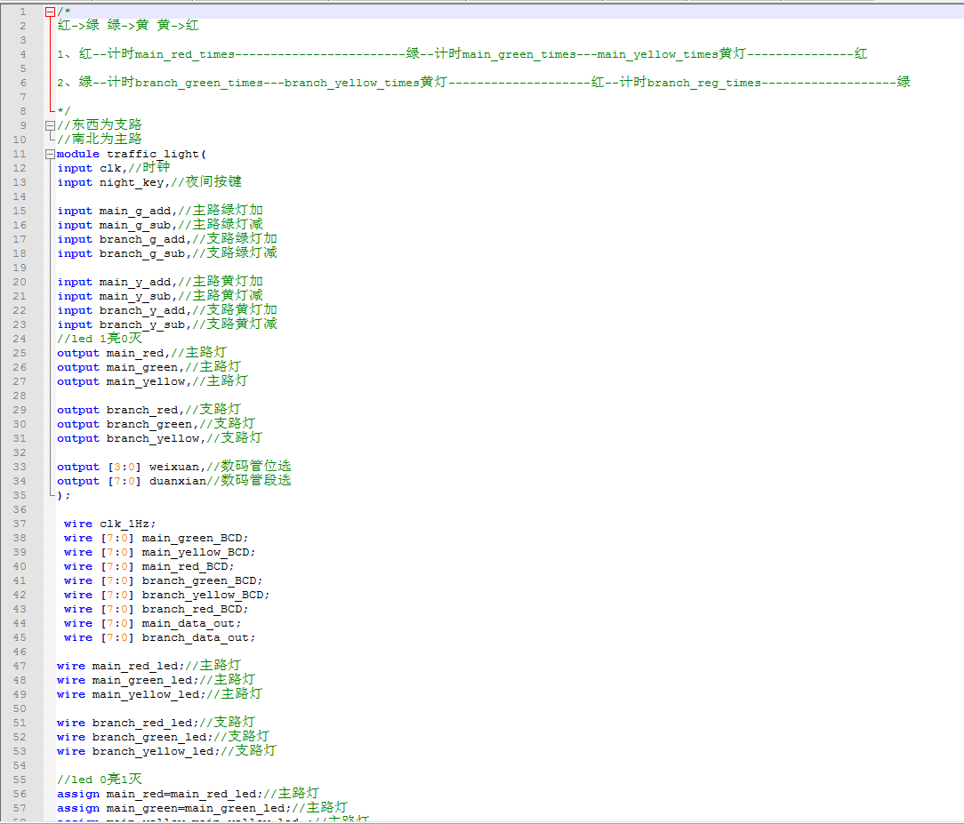Click branch_reg_times text in line 6 comment
Screen dimensions: 964x824
(x=703, y=83)
